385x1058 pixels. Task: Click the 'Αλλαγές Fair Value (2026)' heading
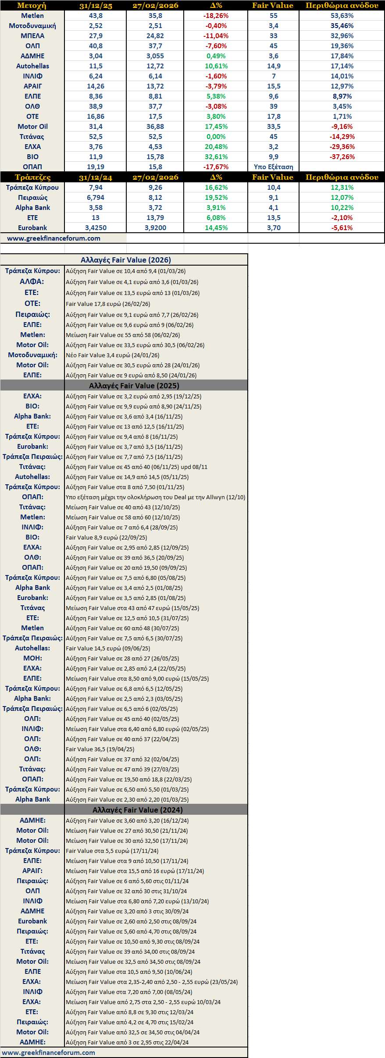125,260
